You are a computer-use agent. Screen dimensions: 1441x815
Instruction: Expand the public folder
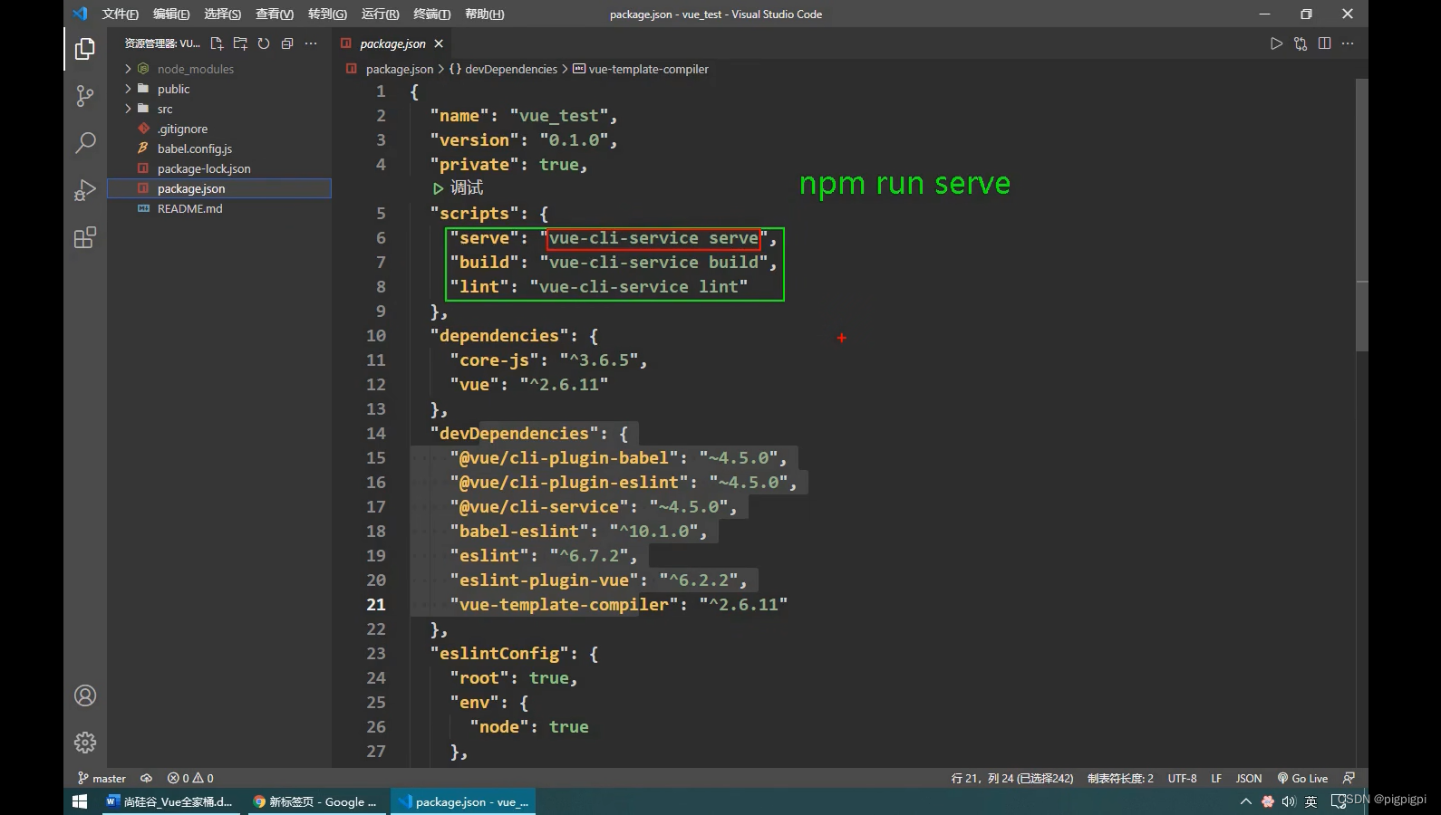219,89
